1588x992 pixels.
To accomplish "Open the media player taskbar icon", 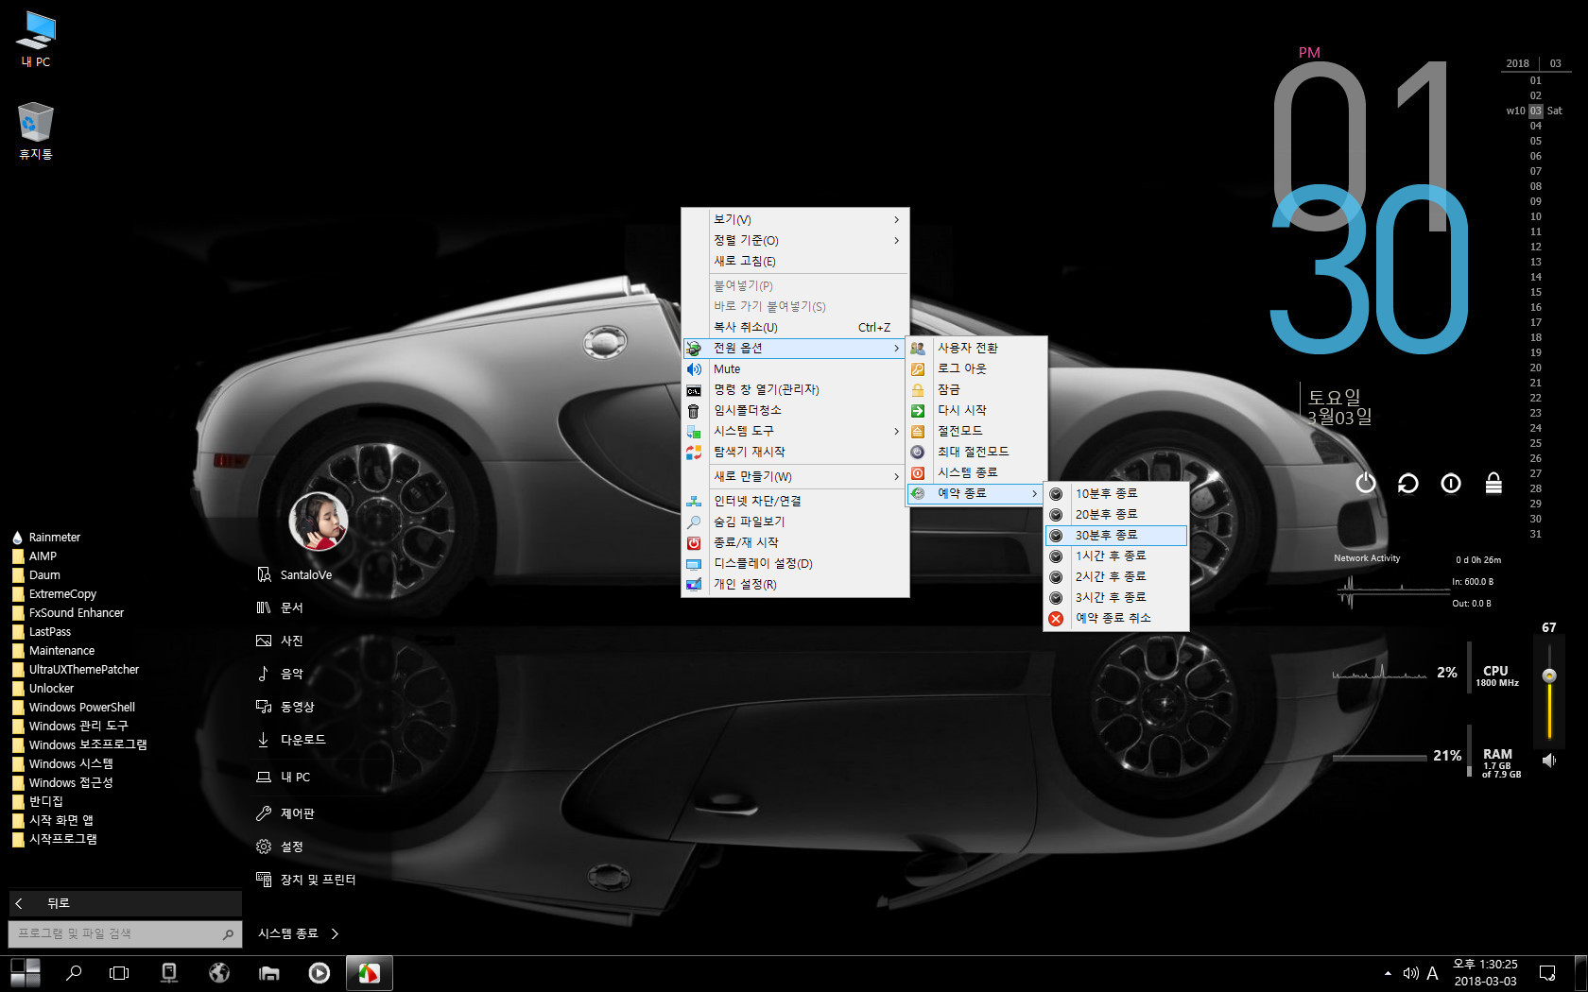I will pos(319,973).
